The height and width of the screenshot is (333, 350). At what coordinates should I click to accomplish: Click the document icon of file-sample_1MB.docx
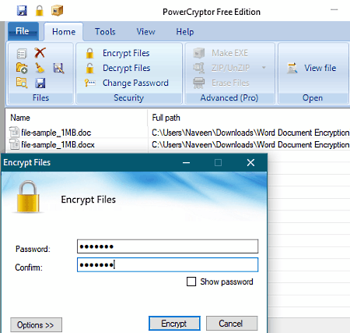pyautogui.click(x=14, y=144)
